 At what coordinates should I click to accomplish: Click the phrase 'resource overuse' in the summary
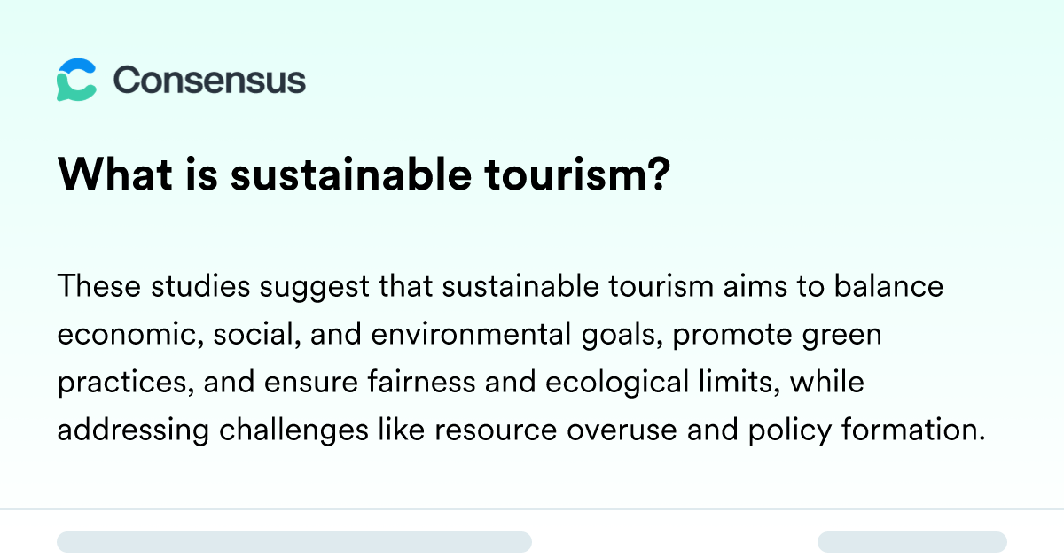[557, 430]
